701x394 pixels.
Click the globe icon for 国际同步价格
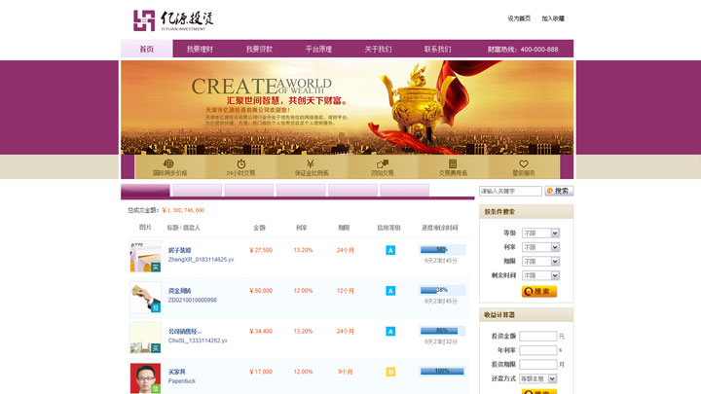tap(168, 164)
